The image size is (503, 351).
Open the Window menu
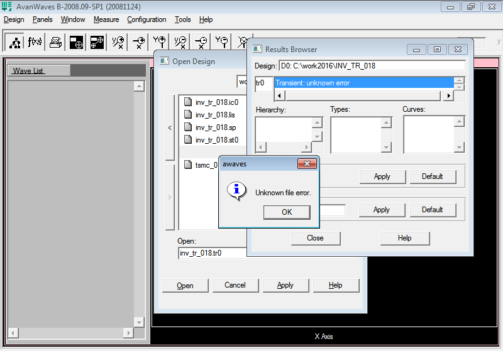[73, 19]
